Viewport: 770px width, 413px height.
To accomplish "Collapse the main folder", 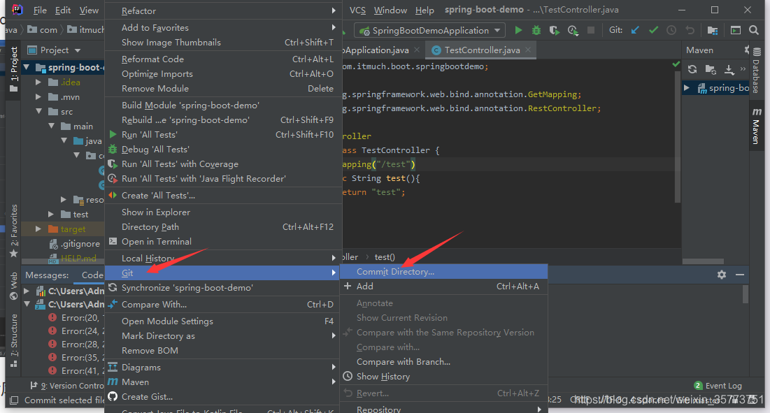I will tap(51, 126).
